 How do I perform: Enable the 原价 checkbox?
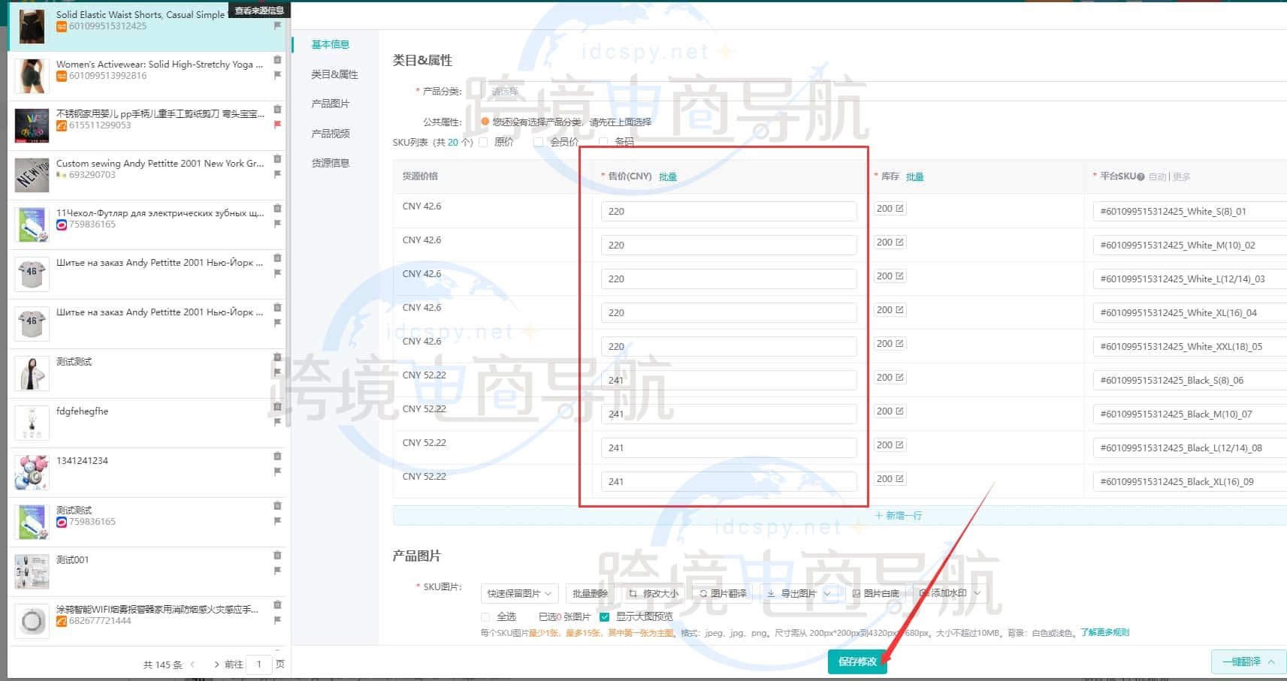(x=482, y=142)
